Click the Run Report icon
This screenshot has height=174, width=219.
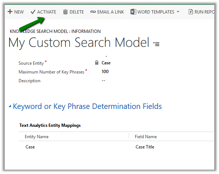(x=191, y=12)
